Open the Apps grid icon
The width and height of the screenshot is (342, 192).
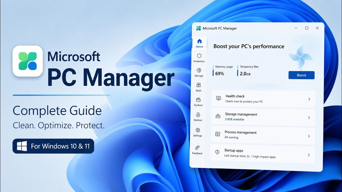click(199, 85)
